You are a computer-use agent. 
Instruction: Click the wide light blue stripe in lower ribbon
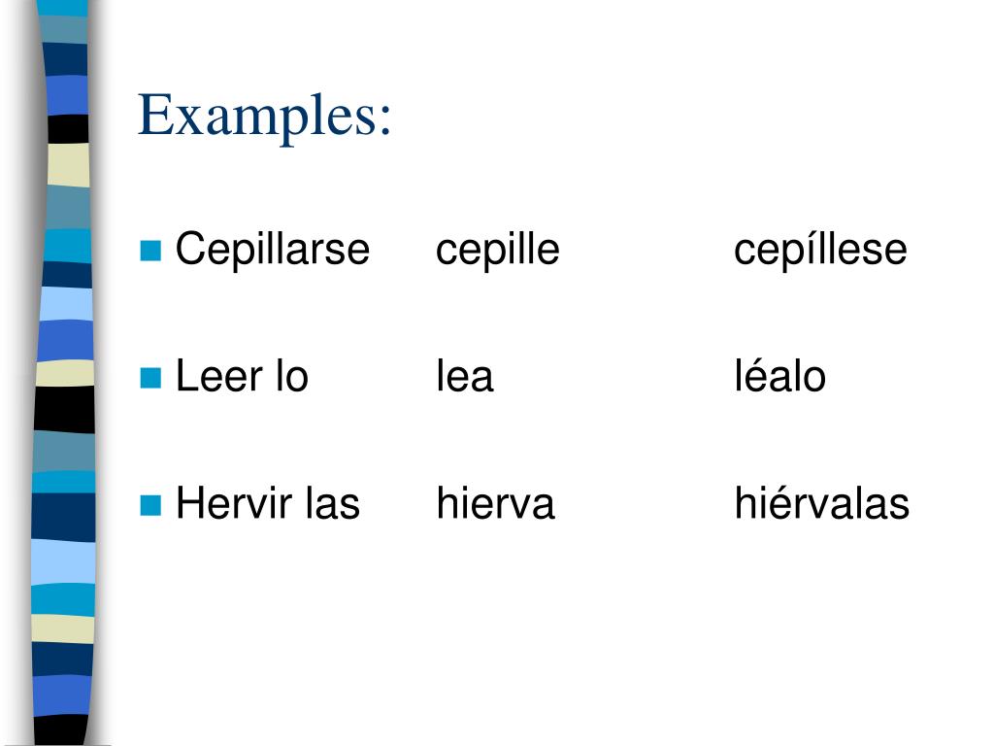coord(63,561)
